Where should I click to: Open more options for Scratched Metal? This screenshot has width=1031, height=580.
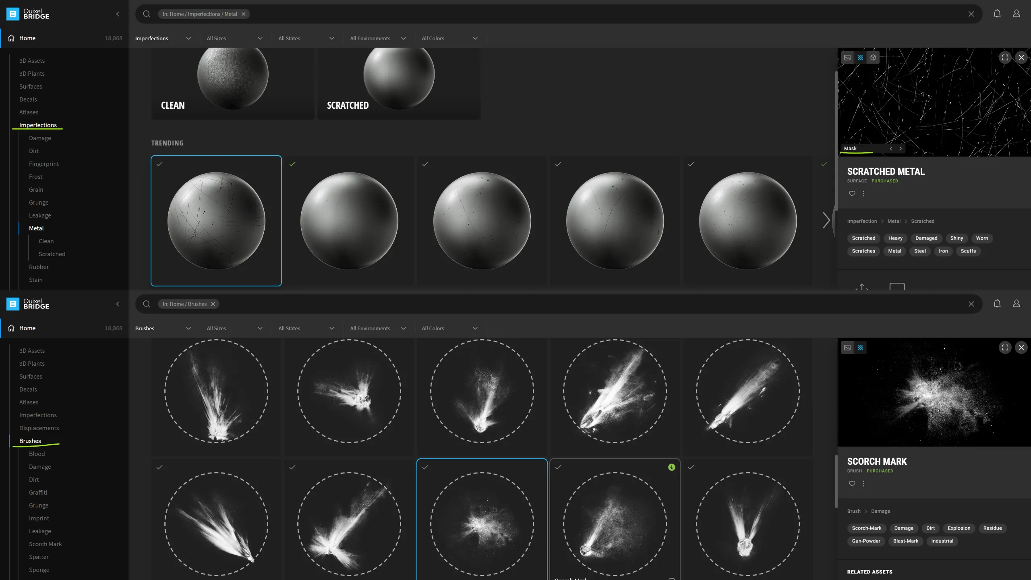(863, 194)
